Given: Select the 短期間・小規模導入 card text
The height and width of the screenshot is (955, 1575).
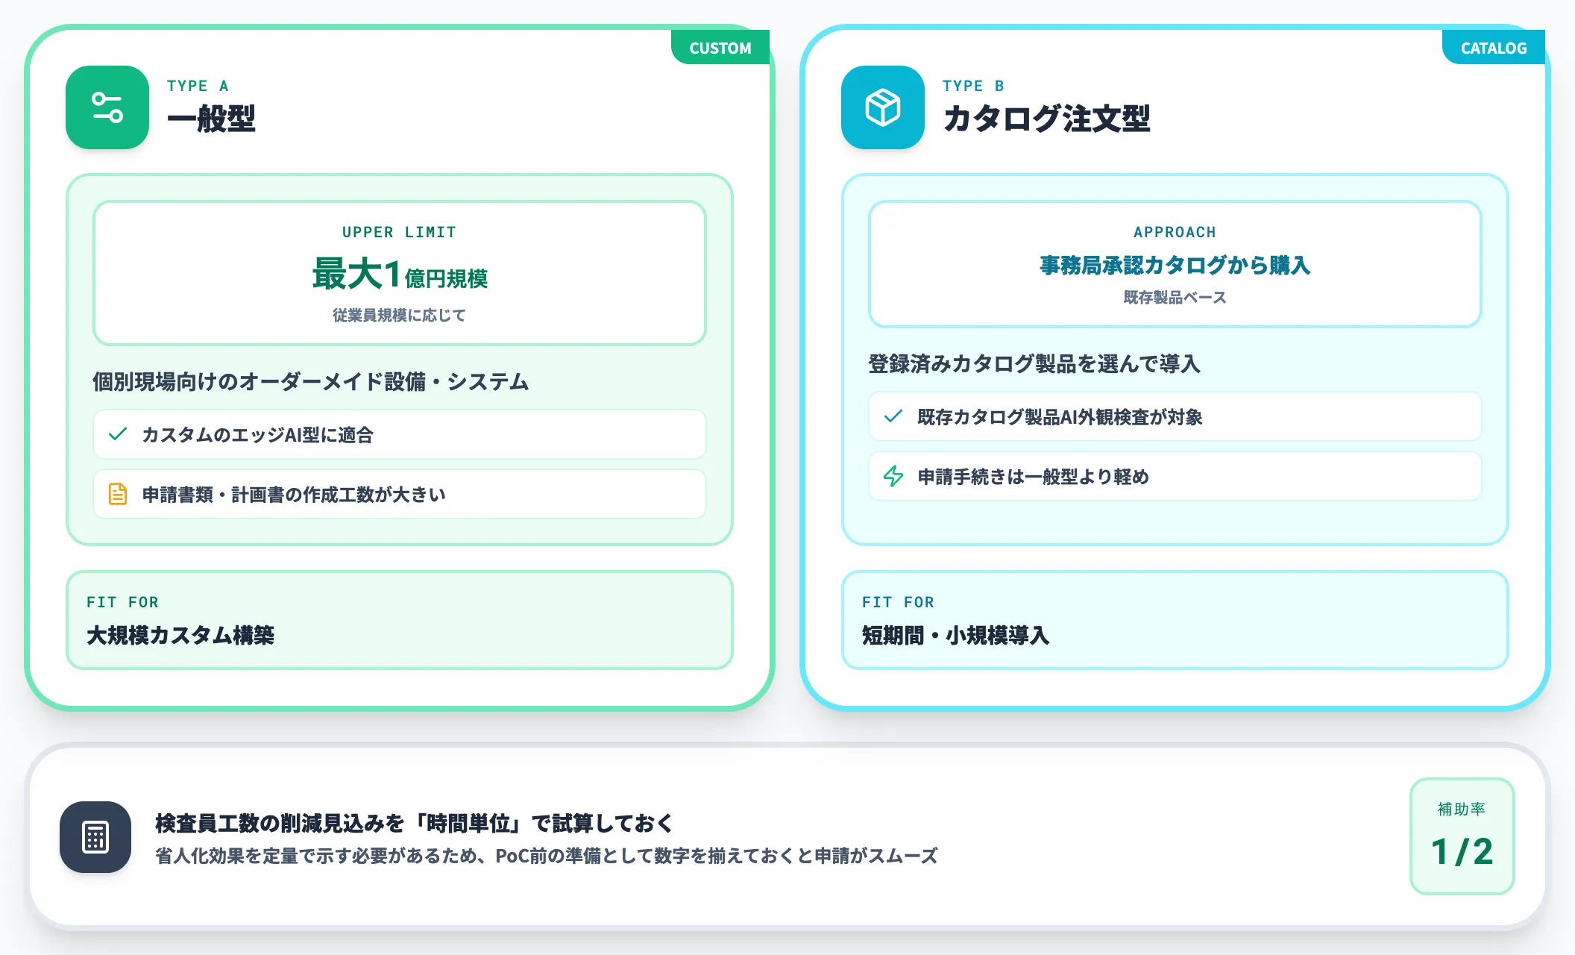Looking at the screenshot, I should click(x=955, y=637).
